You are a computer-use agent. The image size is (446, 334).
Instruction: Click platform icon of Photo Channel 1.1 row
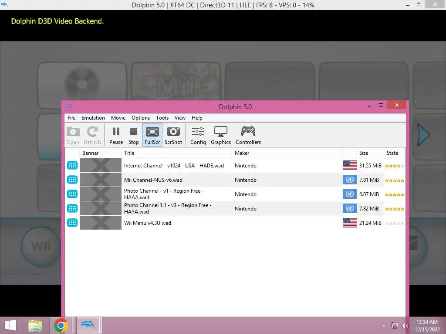(72, 208)
